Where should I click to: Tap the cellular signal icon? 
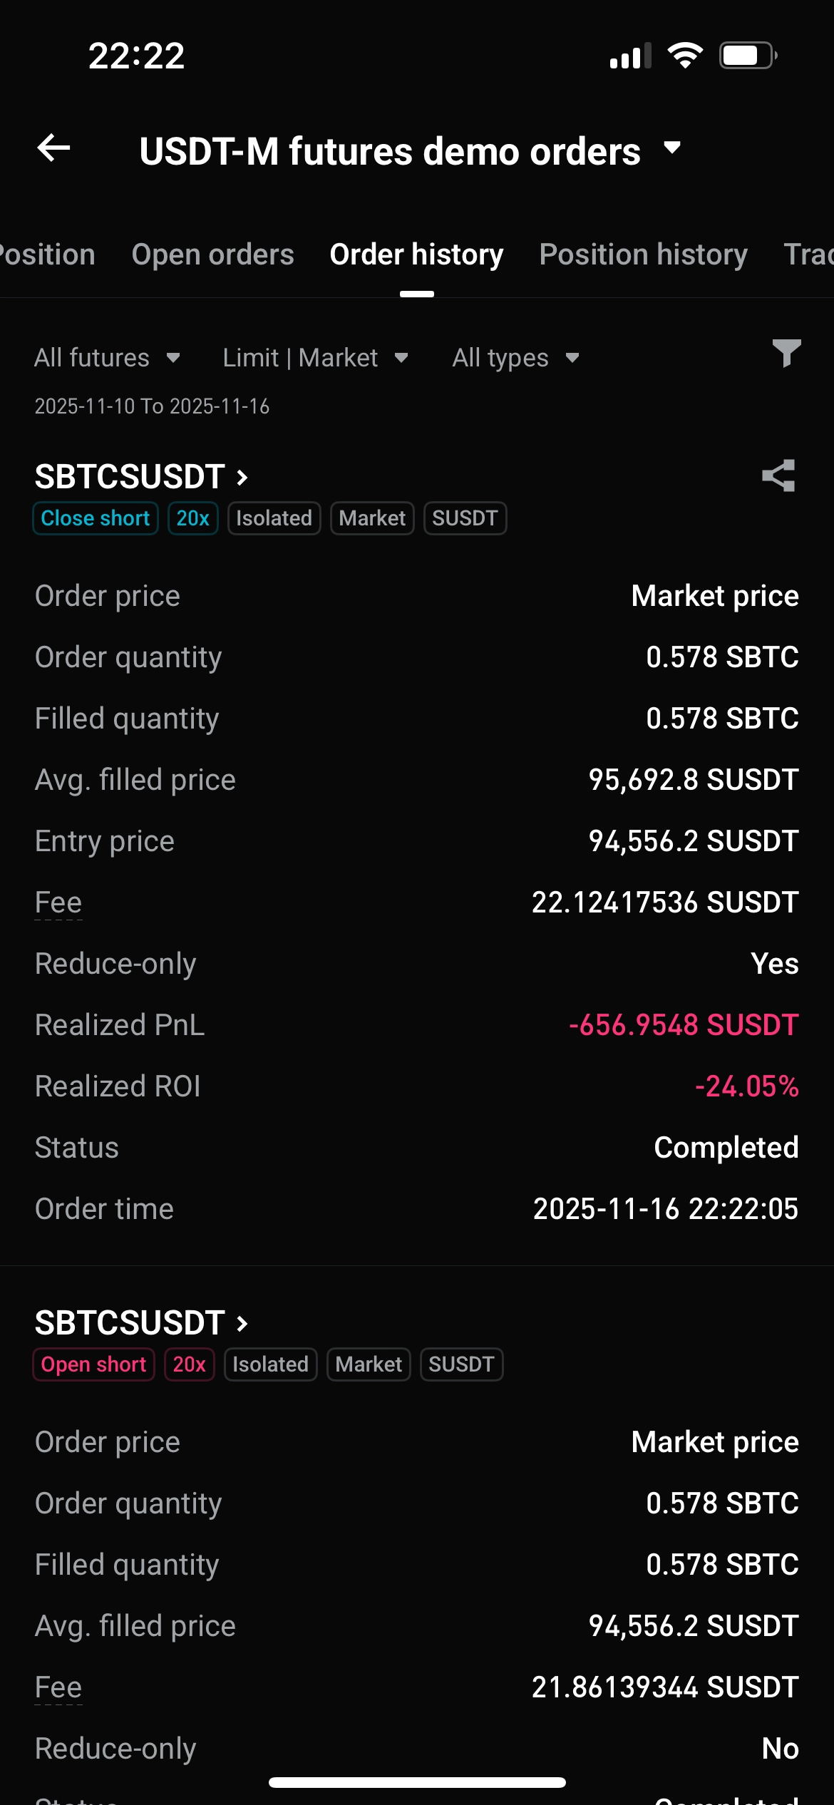coord(630,56)
